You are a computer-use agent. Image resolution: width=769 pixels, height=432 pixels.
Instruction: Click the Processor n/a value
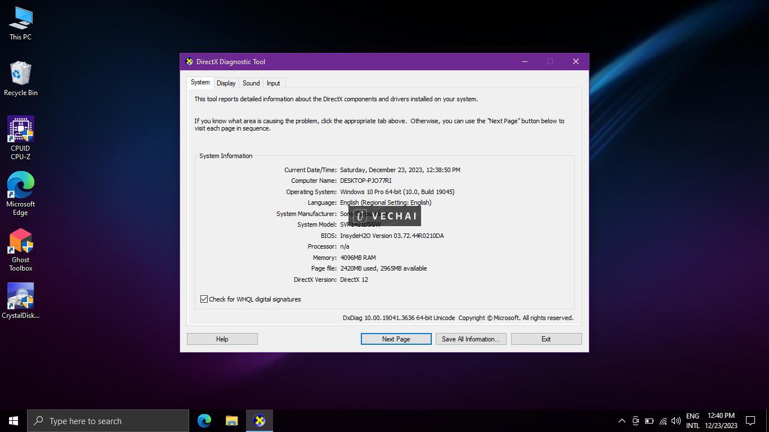point(345,246)
